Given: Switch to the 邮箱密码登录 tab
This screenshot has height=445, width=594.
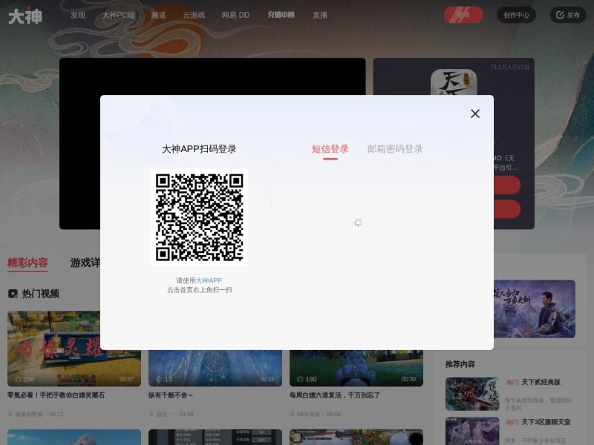Looking at the screenshot, I should point(395,149).
